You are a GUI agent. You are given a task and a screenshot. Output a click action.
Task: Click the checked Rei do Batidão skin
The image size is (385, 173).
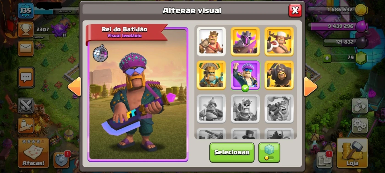pos(245,75)
